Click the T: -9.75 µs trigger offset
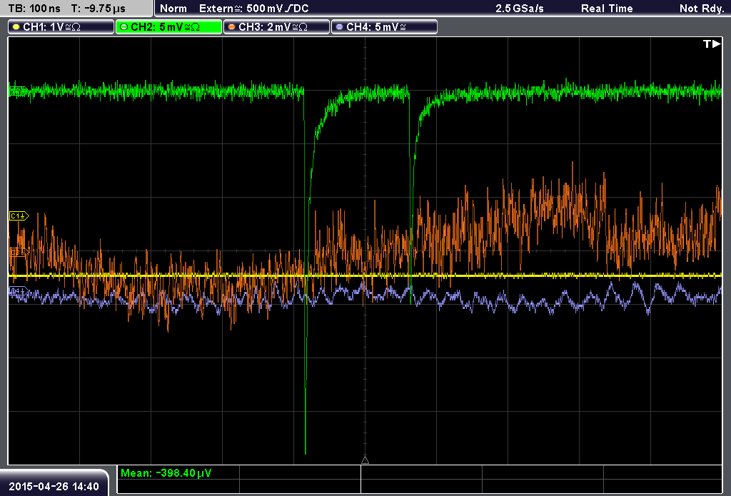 tap(99, 9)
